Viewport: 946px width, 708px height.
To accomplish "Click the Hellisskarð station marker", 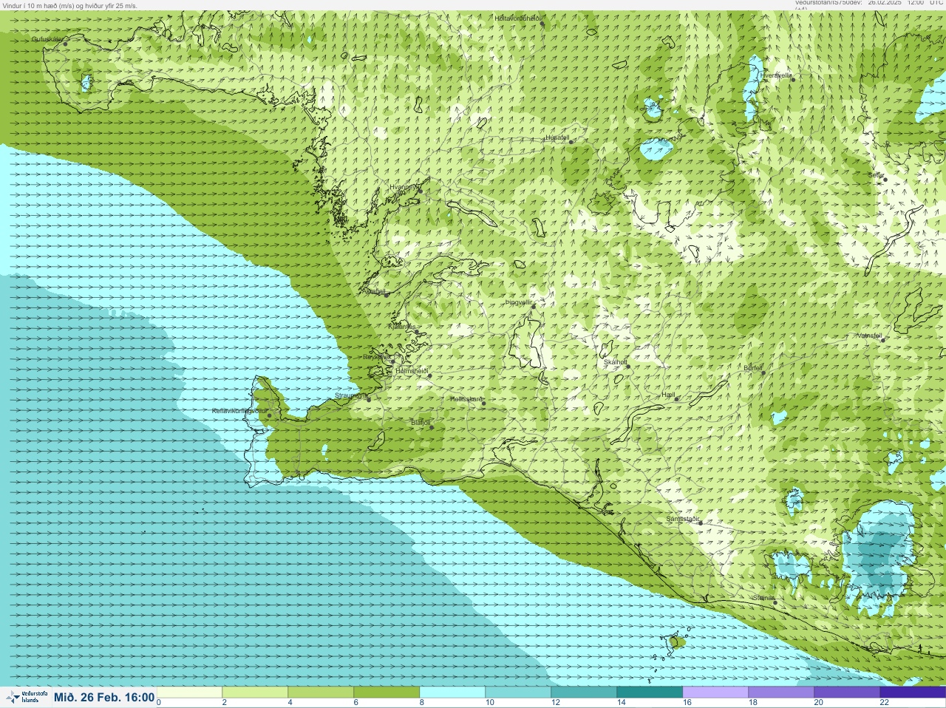I will [484, 404].
